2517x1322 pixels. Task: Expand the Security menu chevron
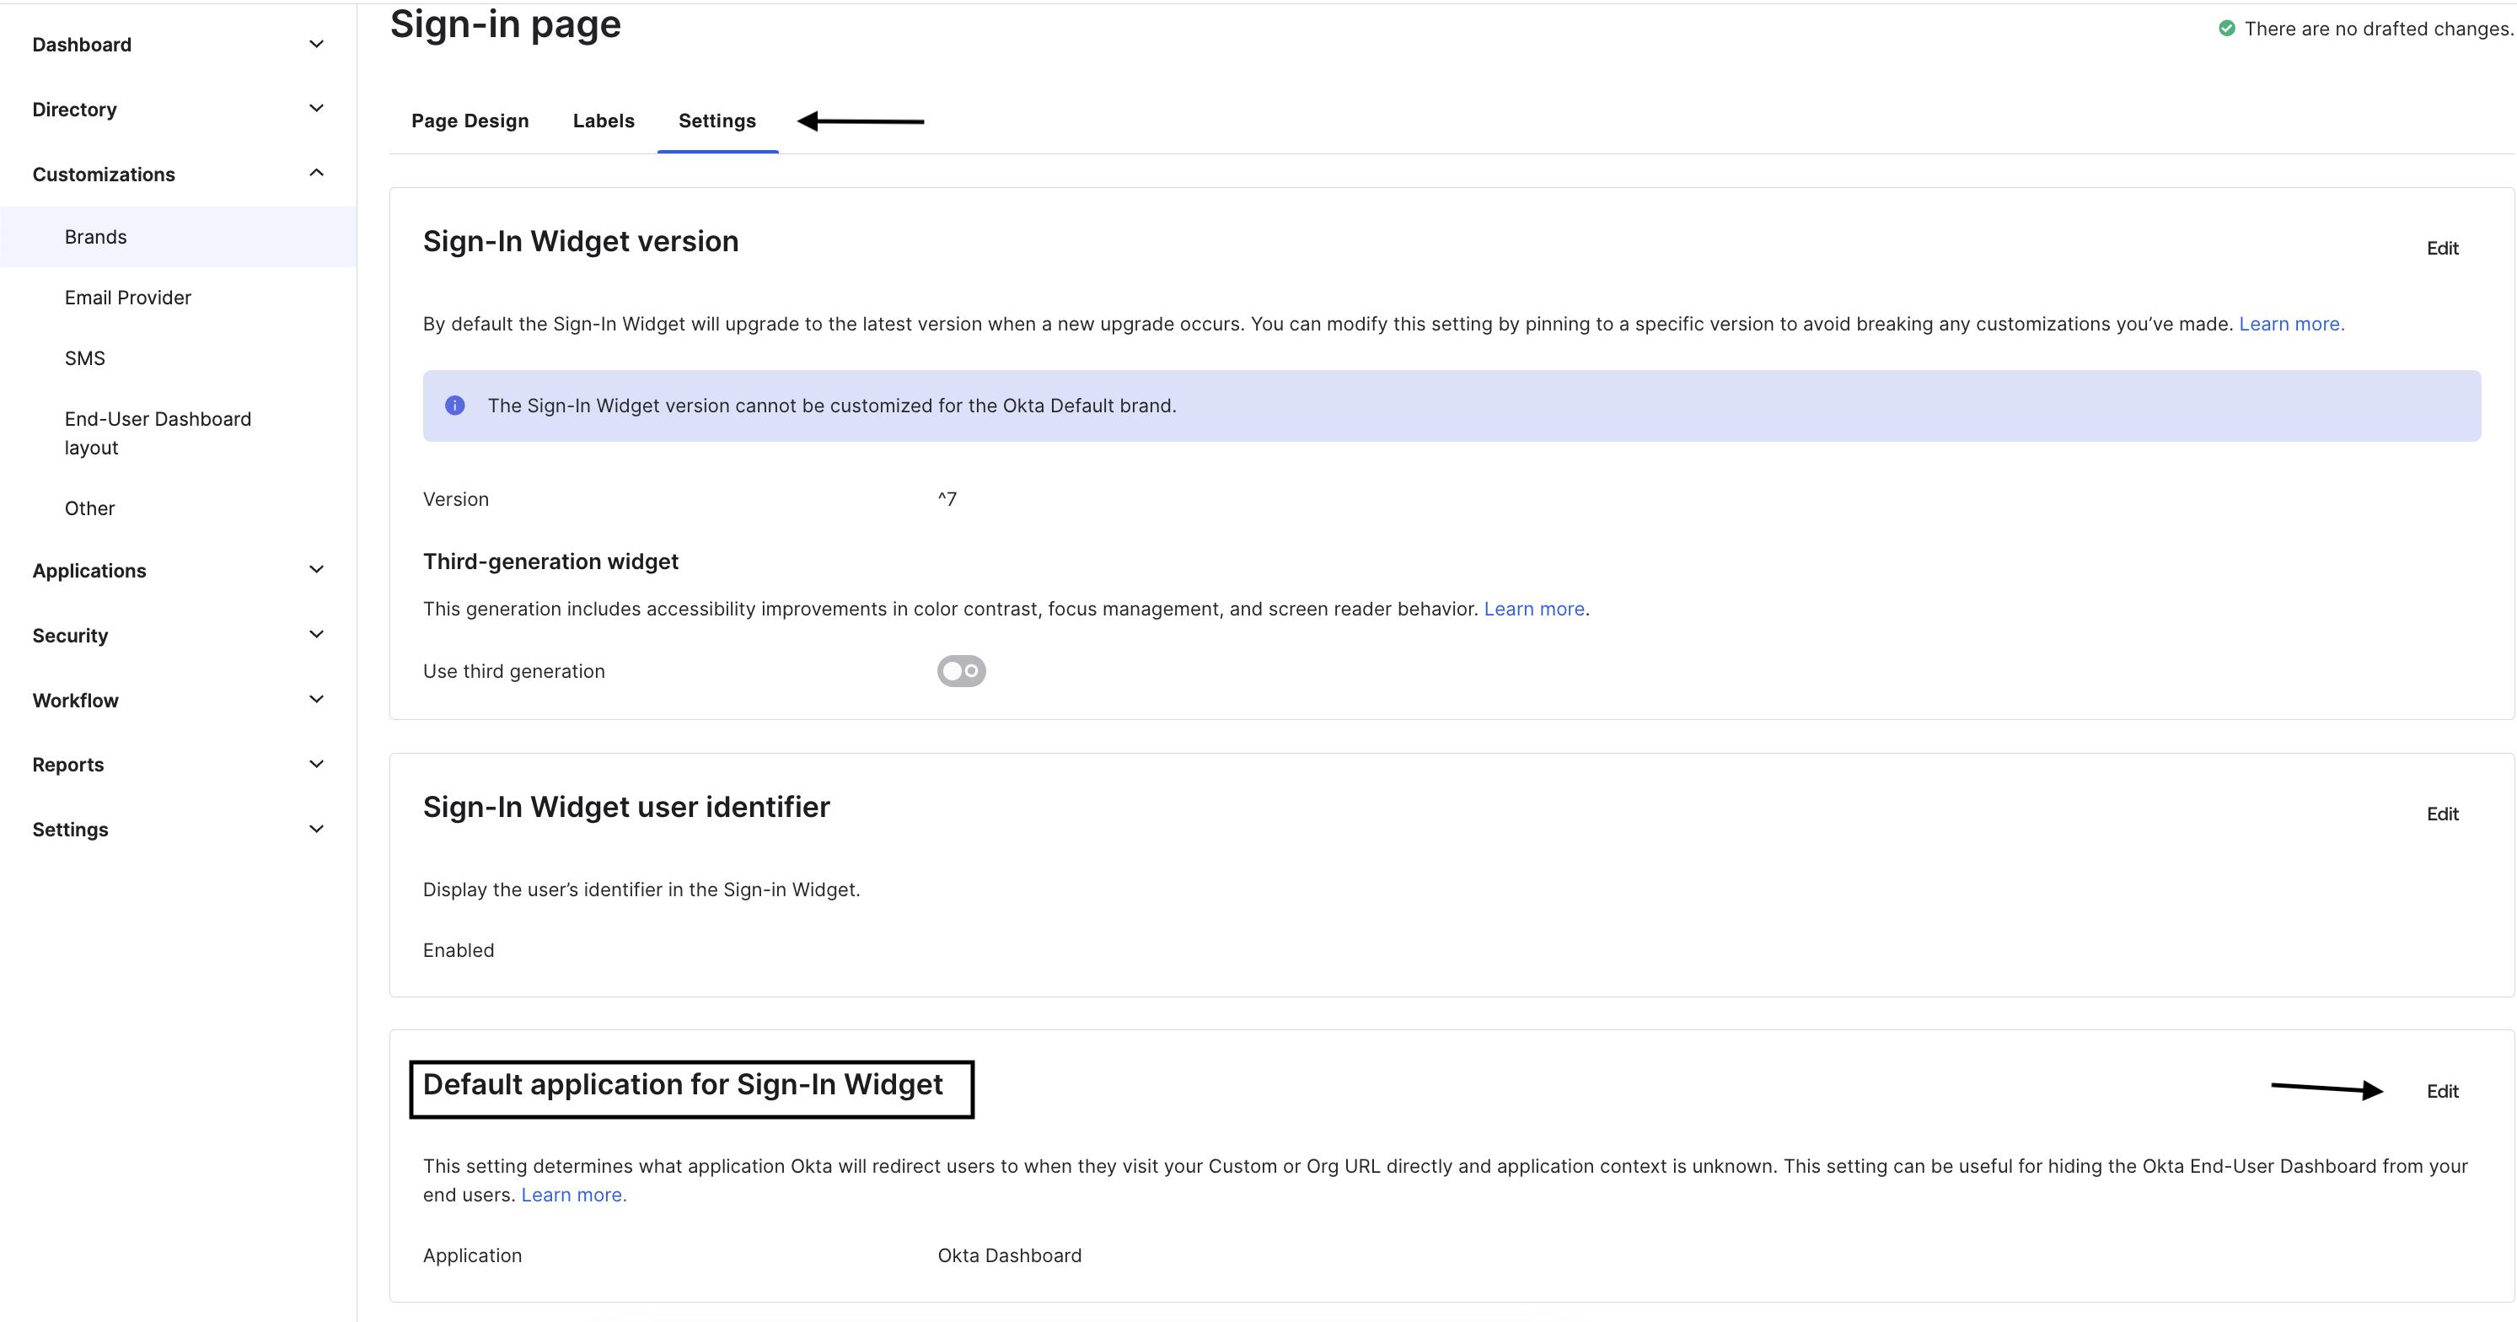click(315, 634)
